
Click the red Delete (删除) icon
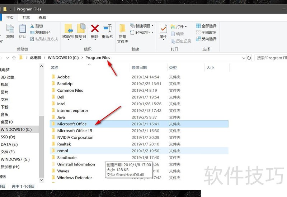coord(95,28)
